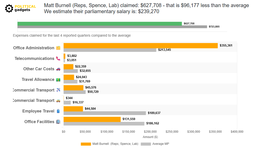Click the $200,000 axis tick label
The image size is (260, 159).
[x=150, y=132]
